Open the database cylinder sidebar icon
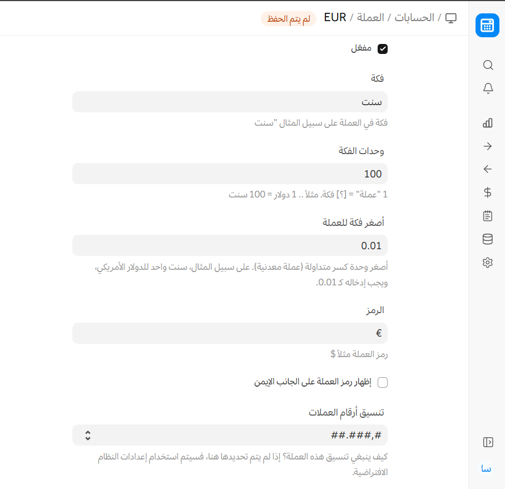Screen dimensions: 505x489 pyautogui.click(x=488, y=239)
